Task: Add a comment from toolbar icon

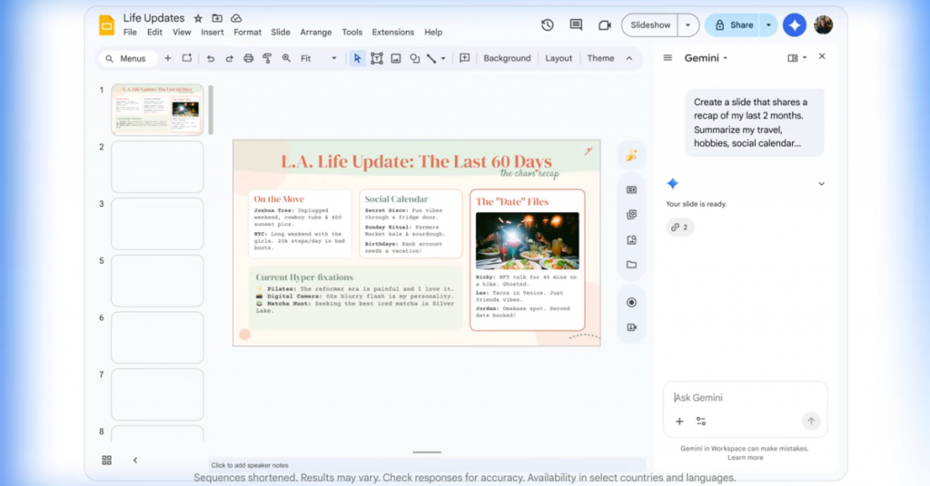Action: point(464,58)
